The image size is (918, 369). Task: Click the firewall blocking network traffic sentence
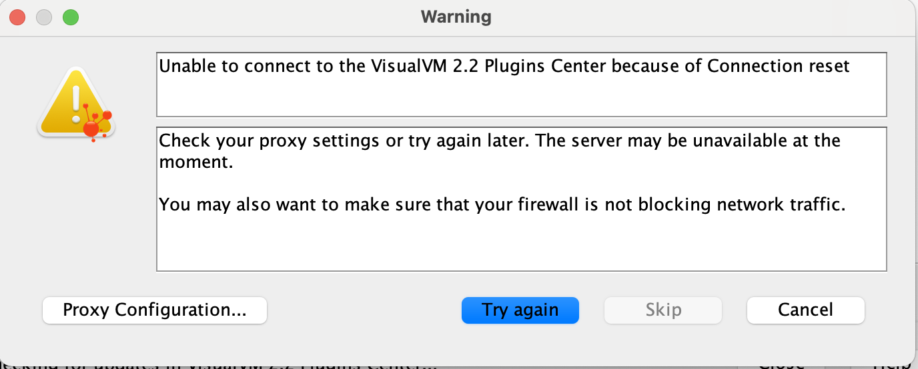point(502,204)
